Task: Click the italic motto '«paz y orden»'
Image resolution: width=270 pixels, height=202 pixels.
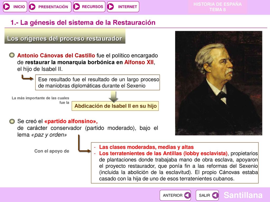Action: pos(49,135)
